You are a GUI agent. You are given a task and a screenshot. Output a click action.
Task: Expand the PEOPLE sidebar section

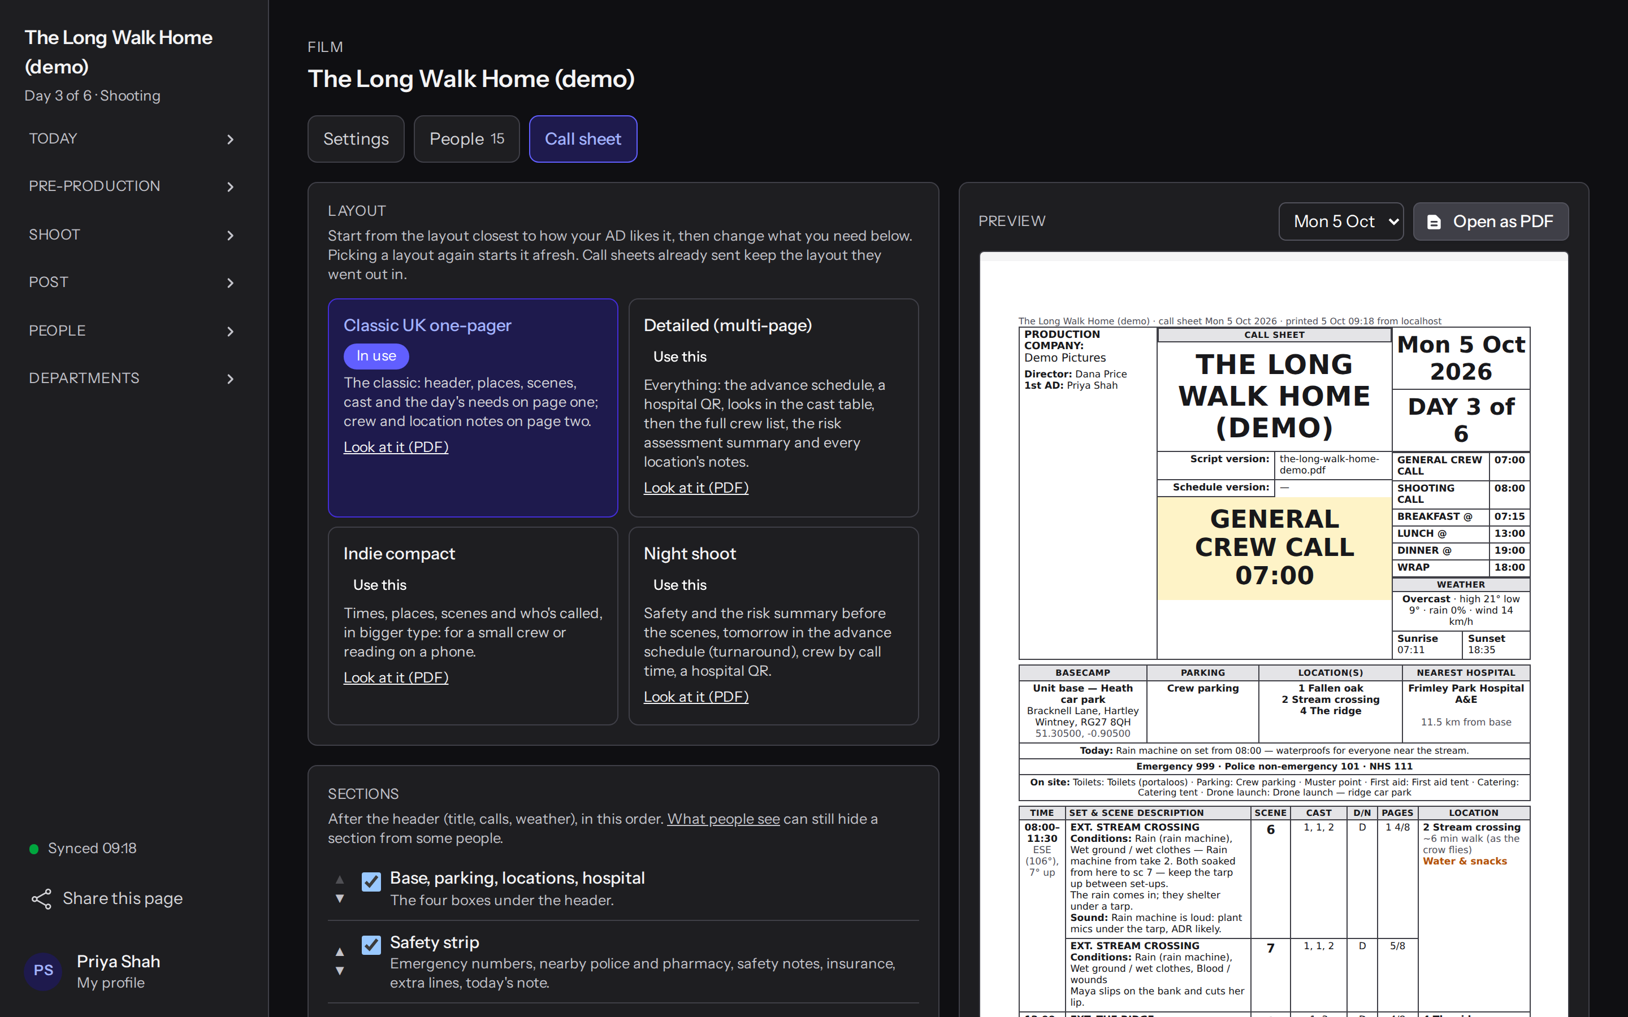132,331
